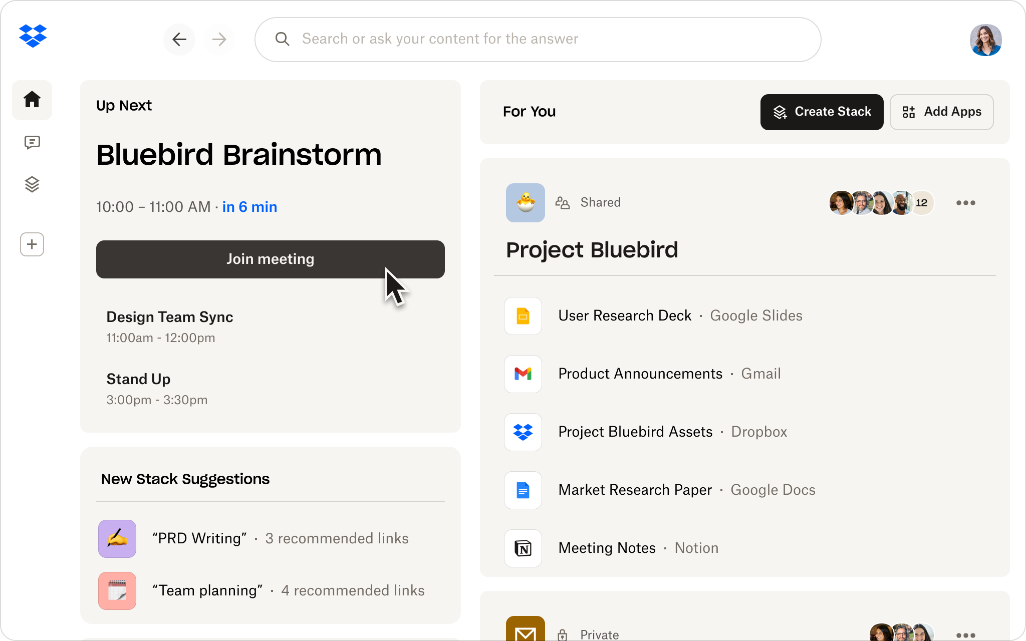Open Google Slides User Research Deck icon
The height and width of the screenshot is (641, 1026).
click(x=523, y=315)
